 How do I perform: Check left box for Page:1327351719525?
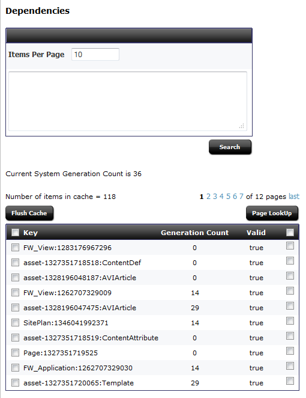point(15,352)
